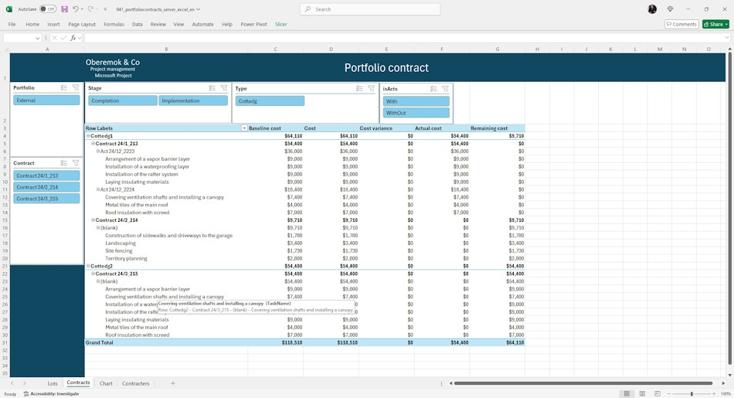Switch to Page Break Preview in status bar
This screenshot has width=734, height=398.
coord(658,394)
